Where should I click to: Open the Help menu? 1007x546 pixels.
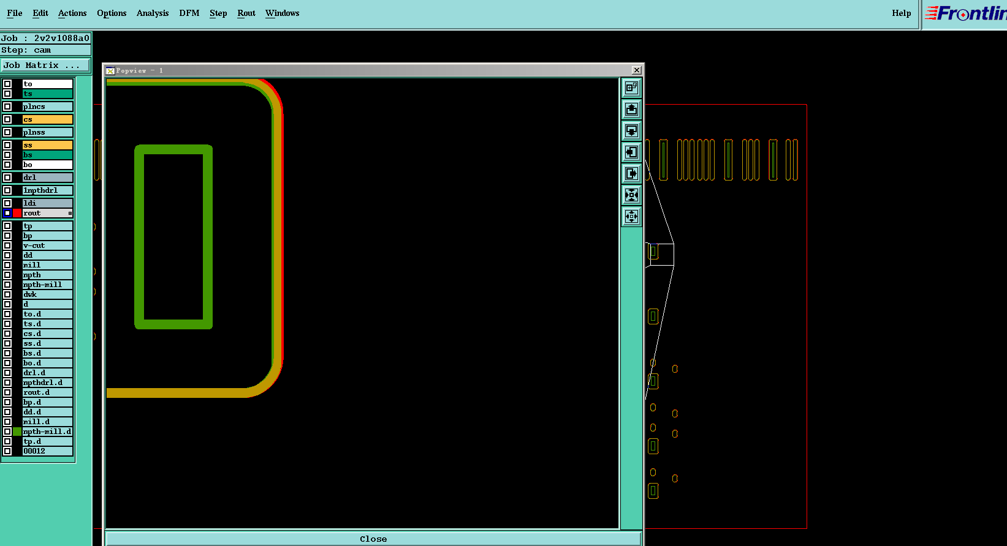pos(902,13)
